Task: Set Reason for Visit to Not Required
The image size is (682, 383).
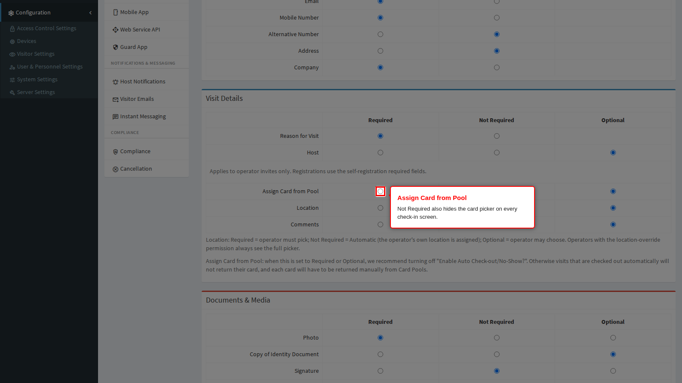Action: [x=497, y=136]
